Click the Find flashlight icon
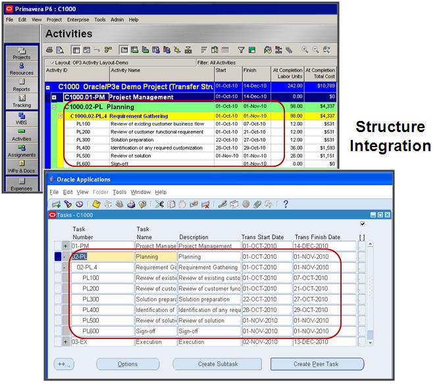441x385 pixels. [68, 204]
